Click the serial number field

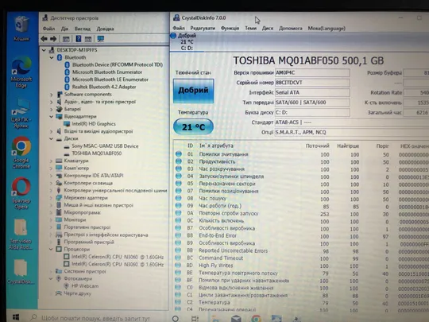tap(312, 83)
